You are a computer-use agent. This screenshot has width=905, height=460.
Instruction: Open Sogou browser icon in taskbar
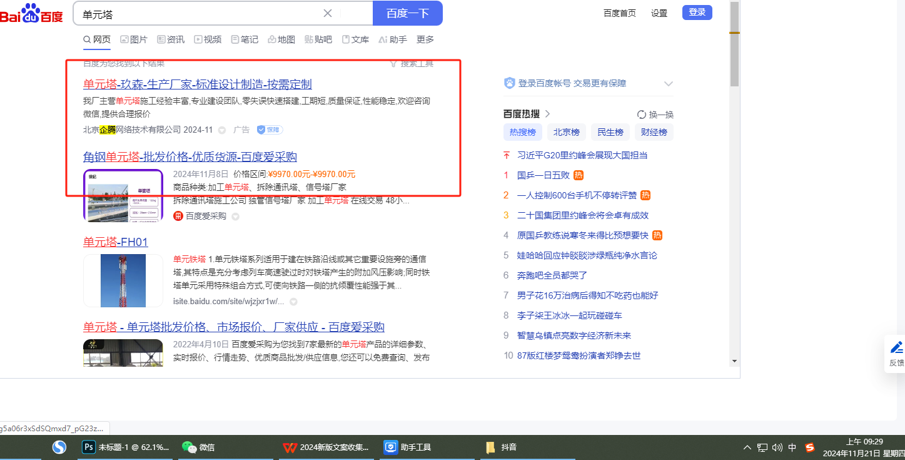pos(59,447)
